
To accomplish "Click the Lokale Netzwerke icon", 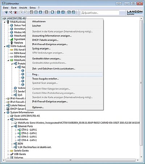I will (8, 105).
